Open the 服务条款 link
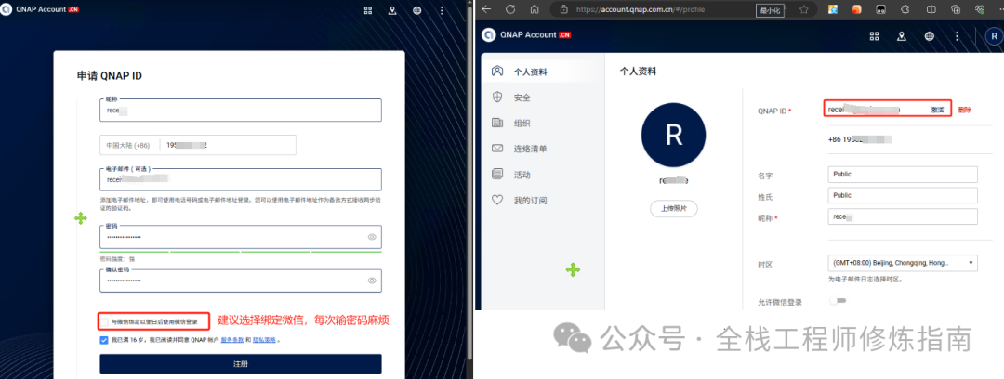Screen dimensions: 1004x379 tap(231, 340)
